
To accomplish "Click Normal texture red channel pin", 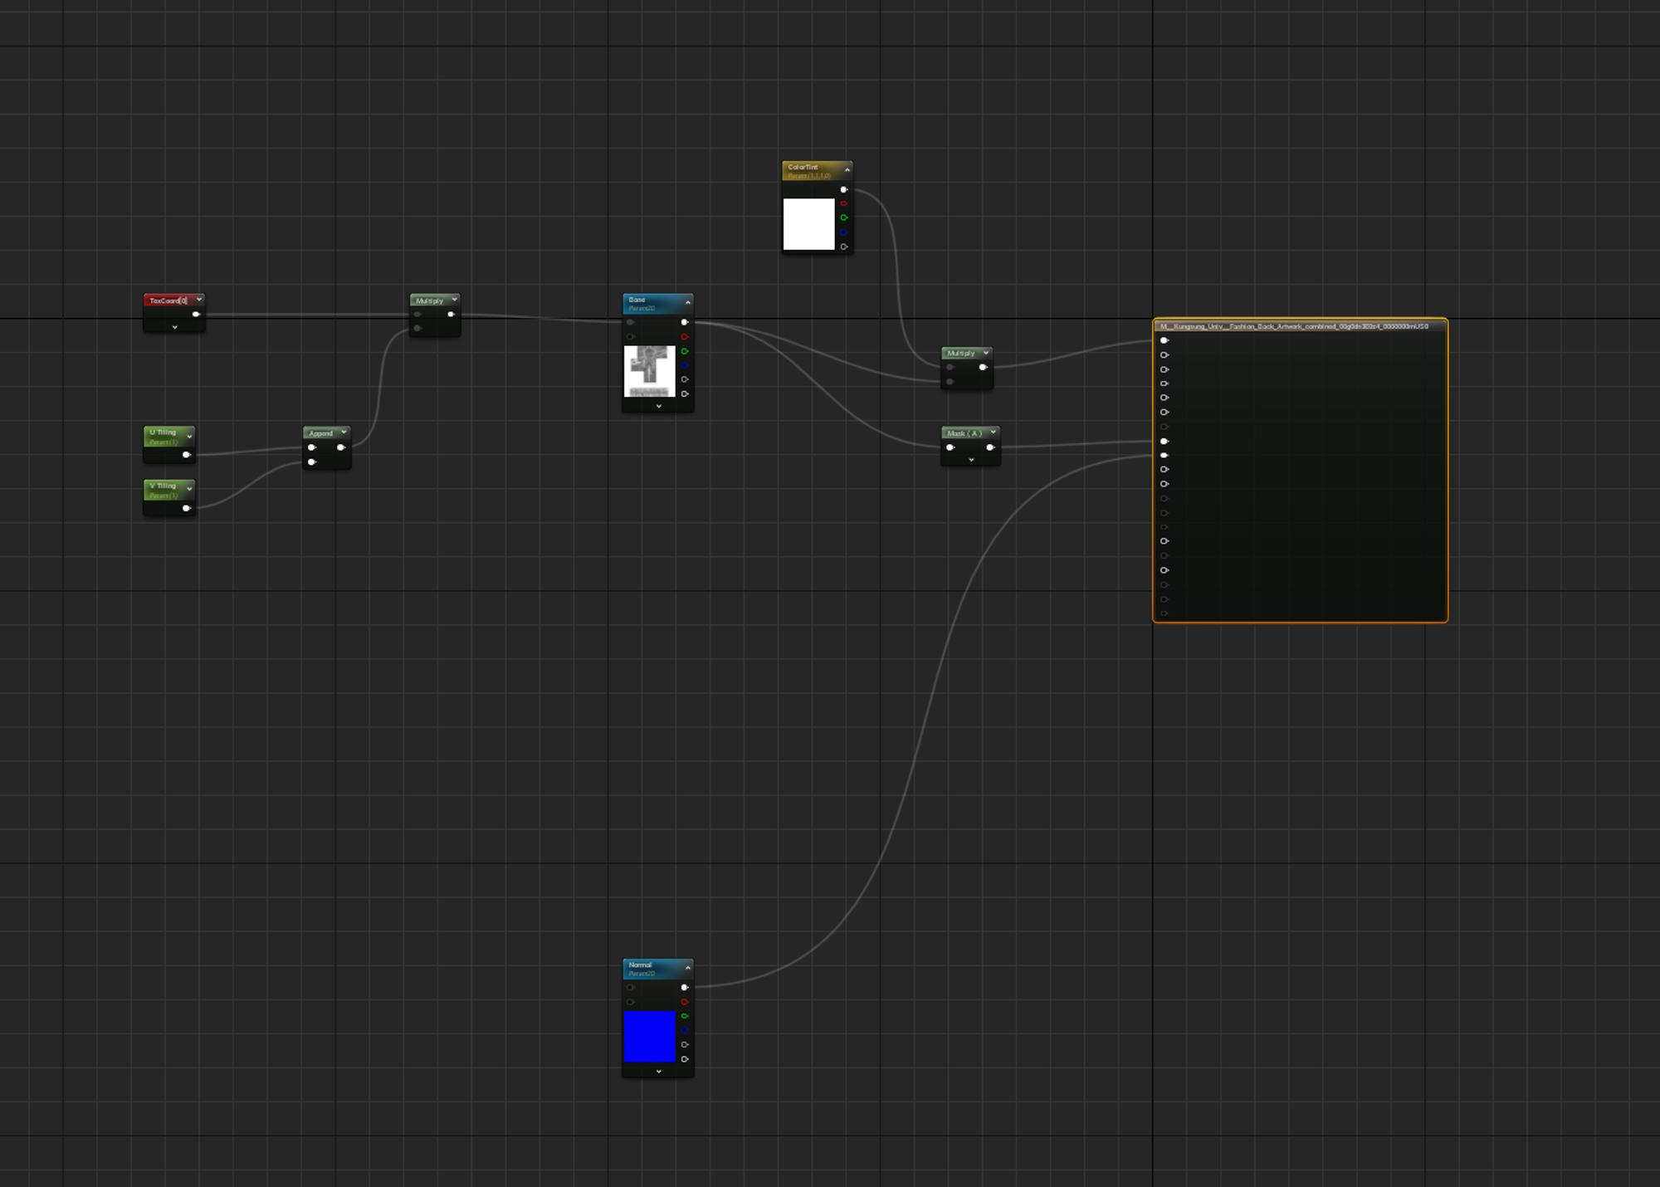I will 685,1002.
